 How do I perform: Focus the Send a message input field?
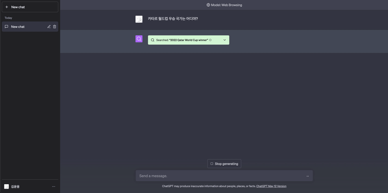224,176
